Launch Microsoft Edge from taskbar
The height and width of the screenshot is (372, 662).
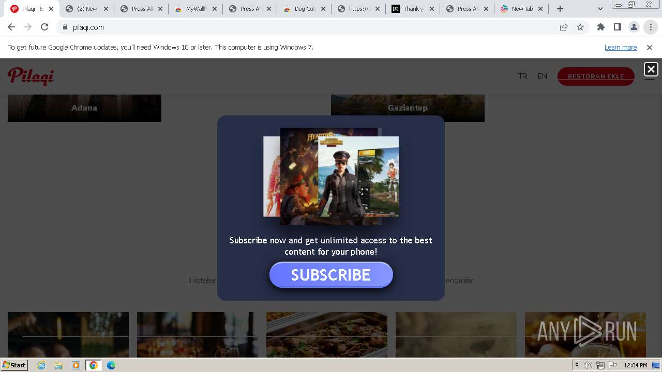point(111,365)
